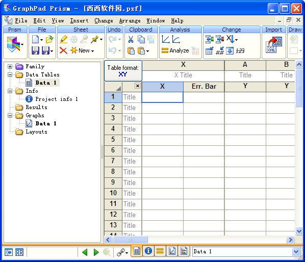Collapse the Data Tables folder
Viewport: 305px width, 262px height.
[x=10, y=74]
